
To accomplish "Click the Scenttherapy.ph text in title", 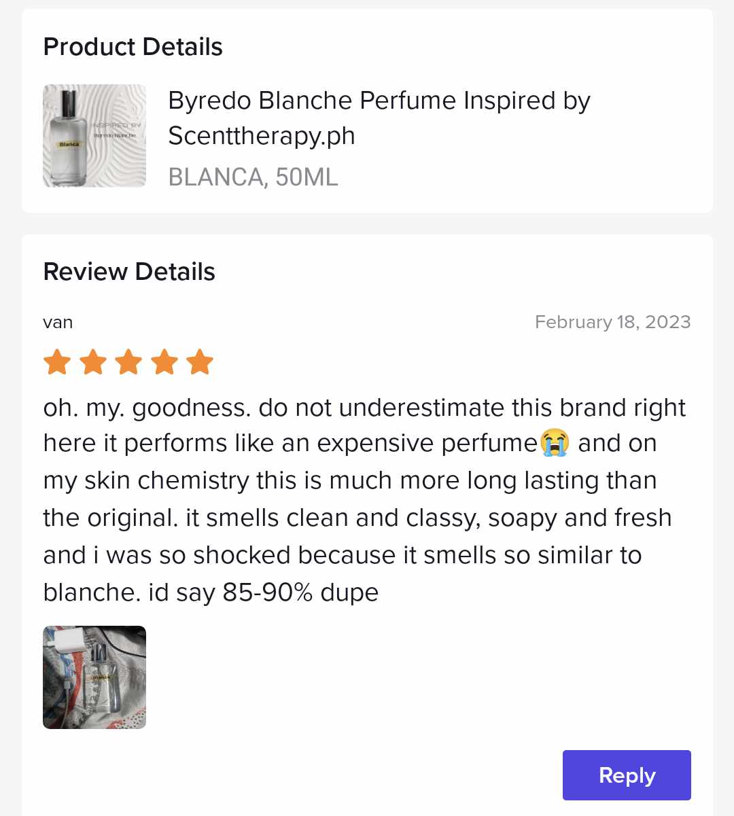I will point(262,136).
